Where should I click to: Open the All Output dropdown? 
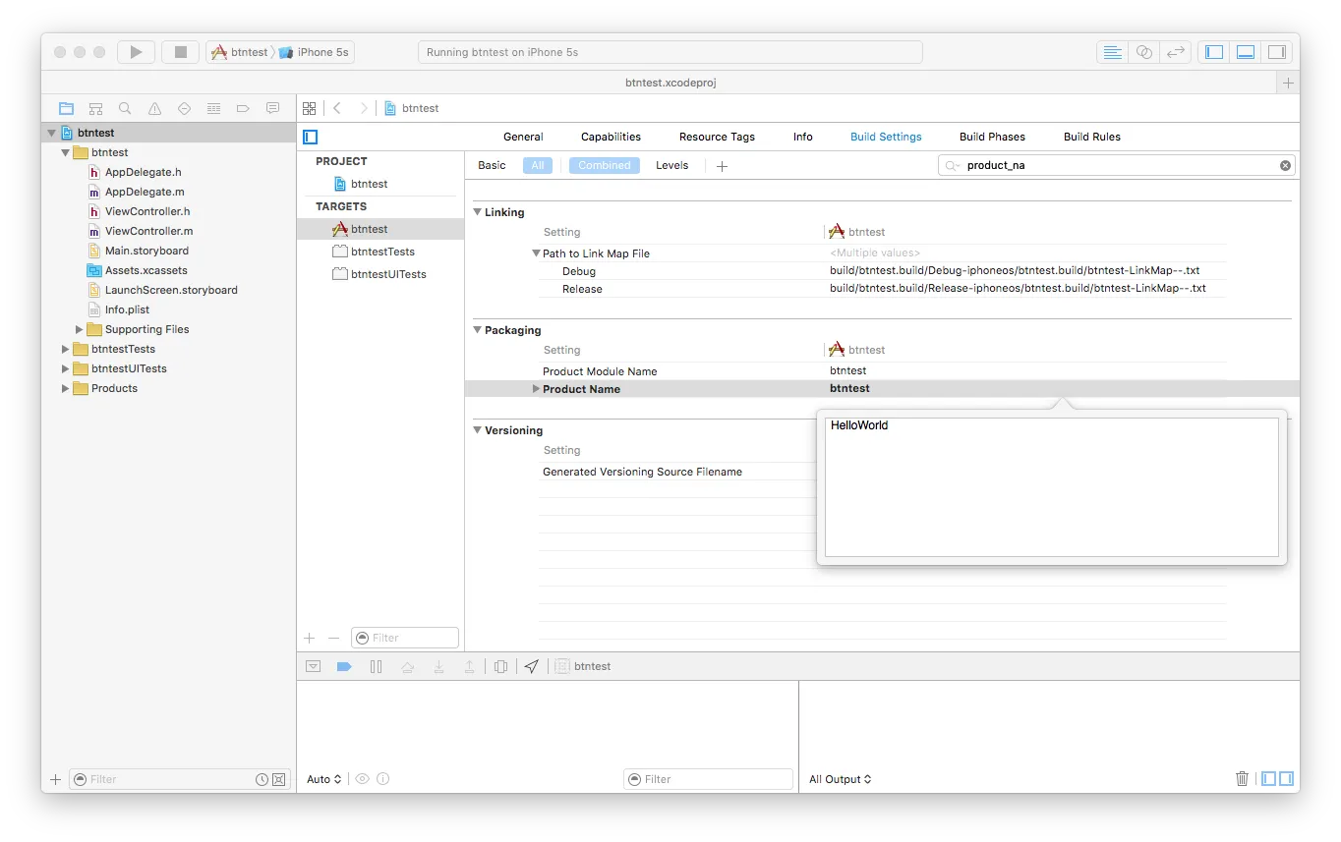pos(841,779)
